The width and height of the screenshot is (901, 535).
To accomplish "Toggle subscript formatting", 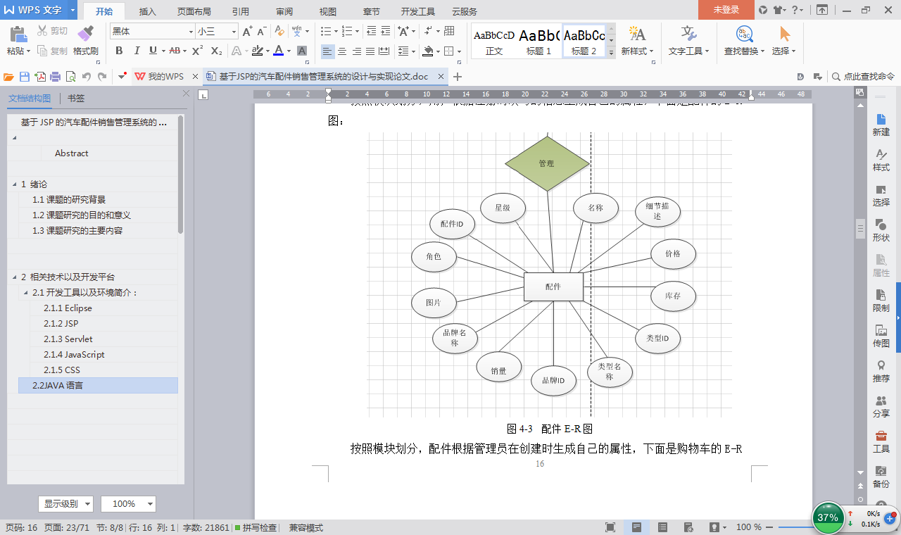I will tap(216, 51).
